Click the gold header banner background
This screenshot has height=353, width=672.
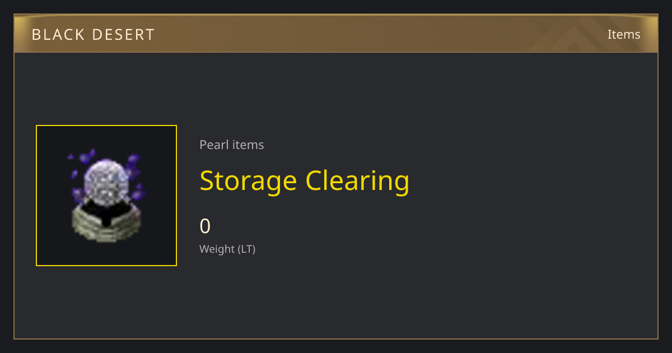[336, 34]
